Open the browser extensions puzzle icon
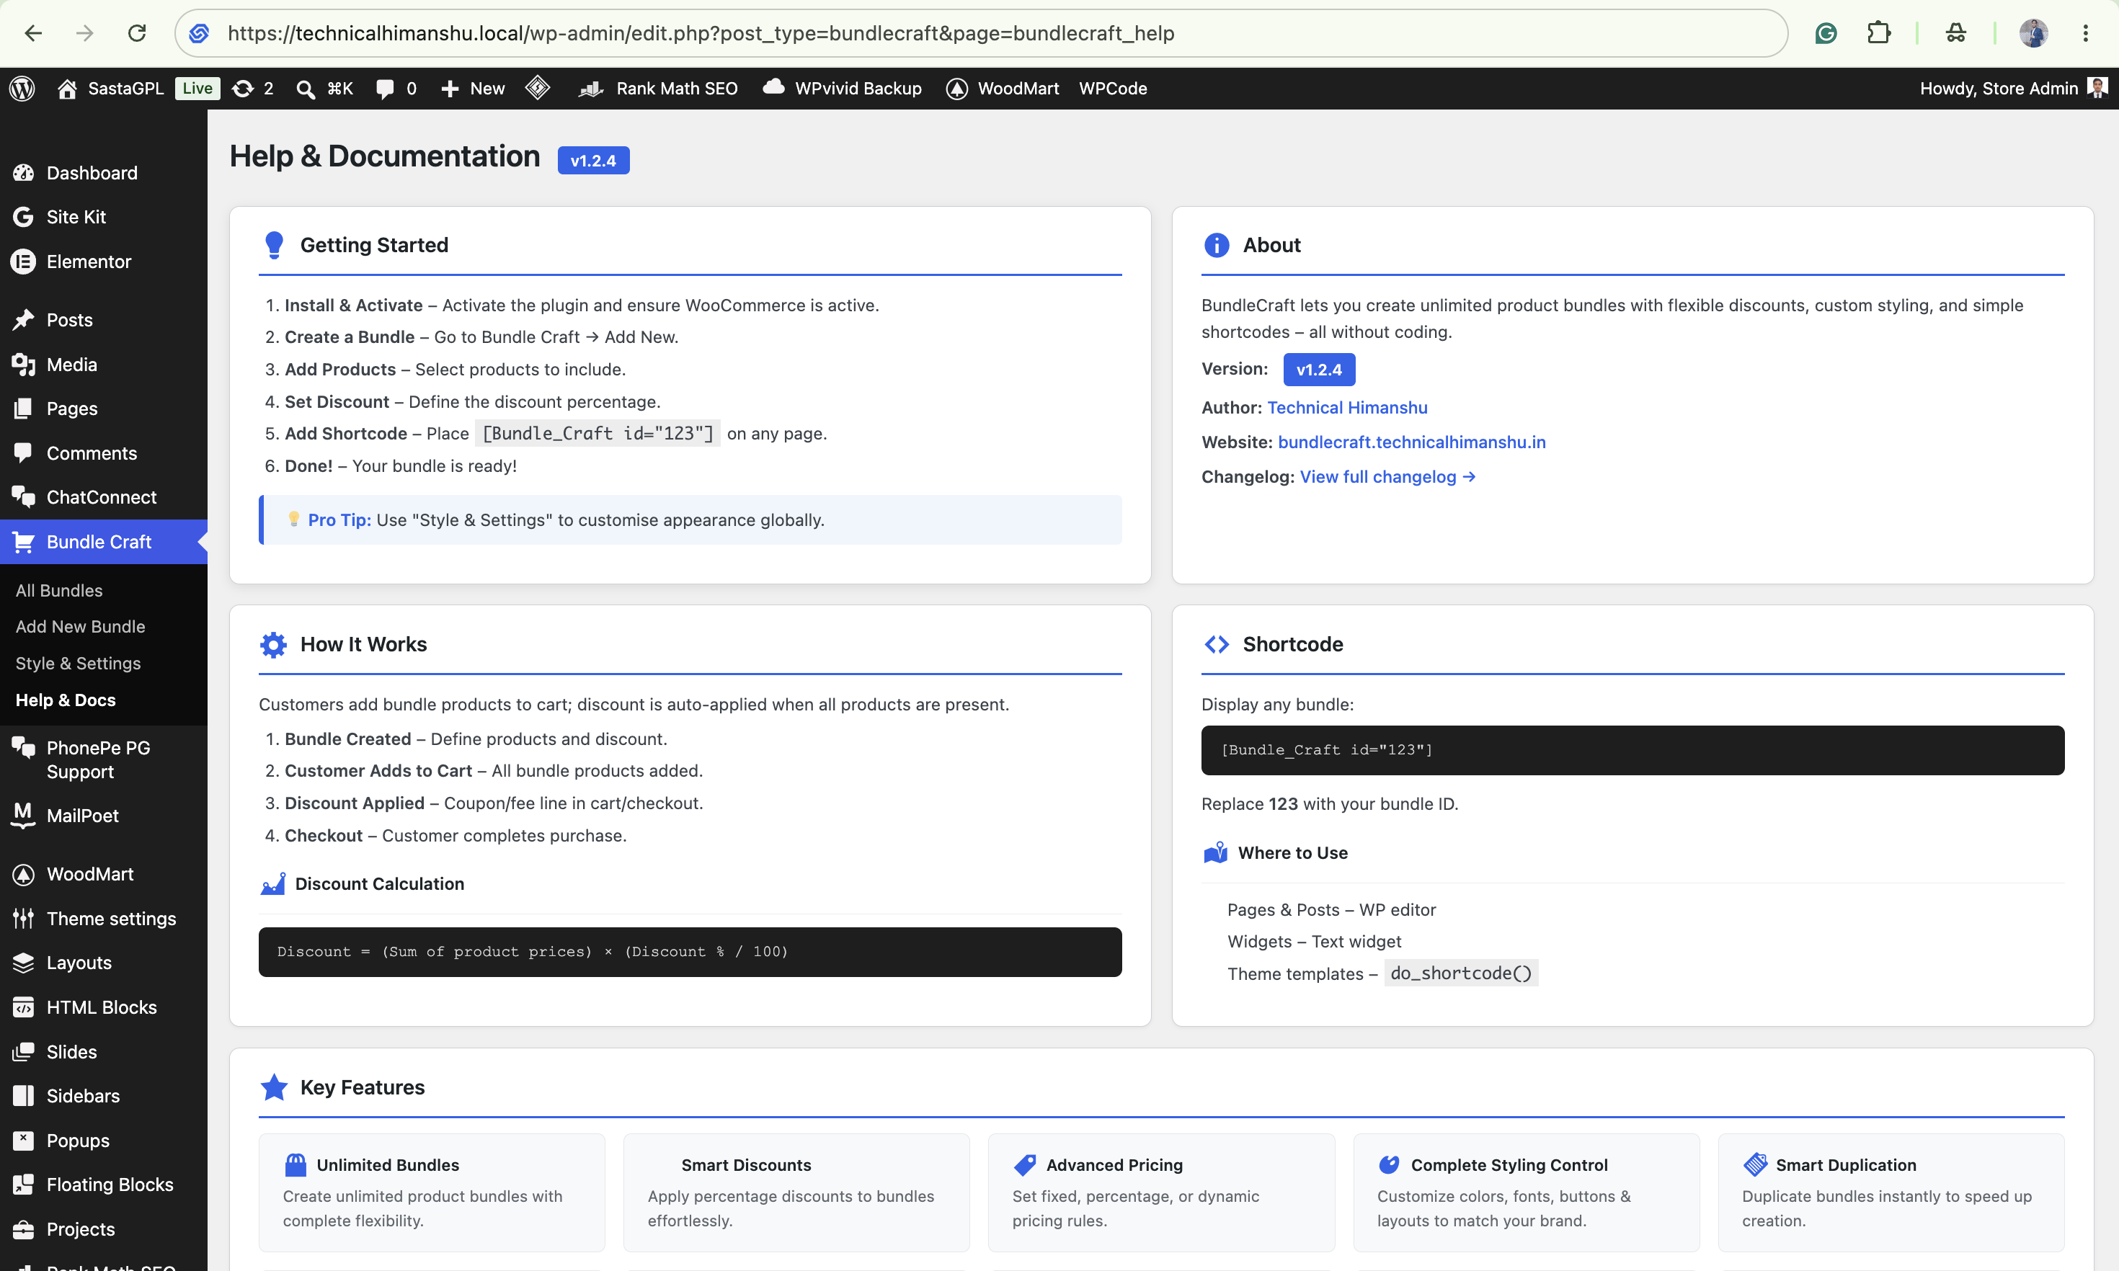This screenshot has height=1271, width=2119. coord(1878,33)
